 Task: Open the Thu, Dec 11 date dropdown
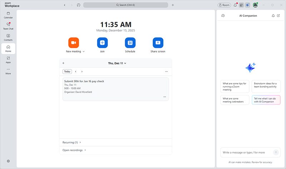117,63
